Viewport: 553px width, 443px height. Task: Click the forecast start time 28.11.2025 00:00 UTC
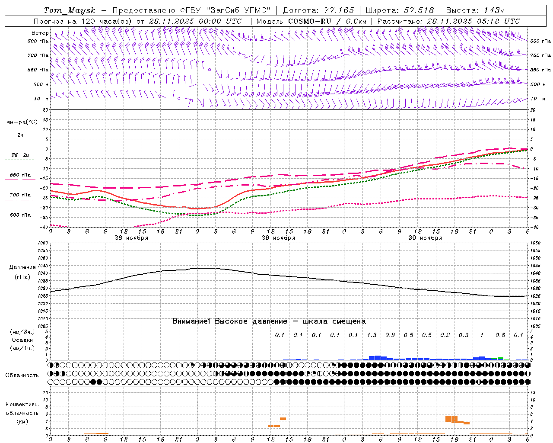(x=195, y=21)
